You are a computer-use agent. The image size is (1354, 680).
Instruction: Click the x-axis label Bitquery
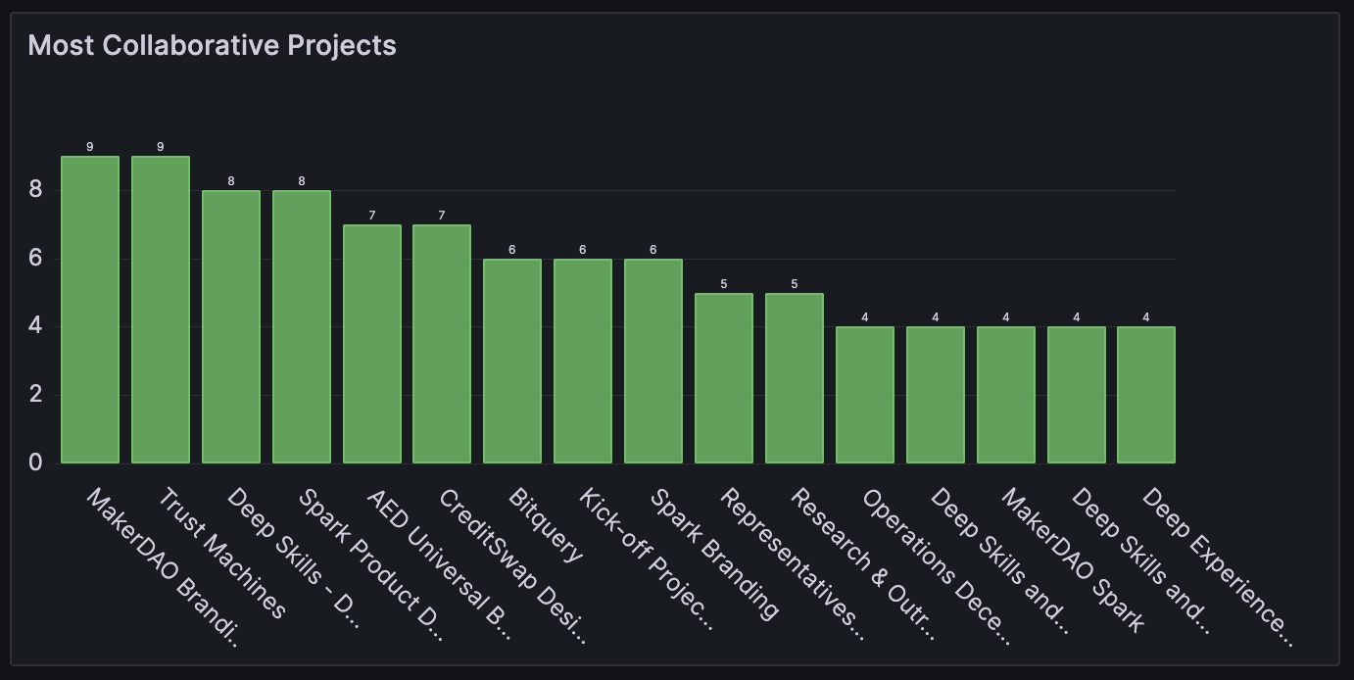click(546, 524)
